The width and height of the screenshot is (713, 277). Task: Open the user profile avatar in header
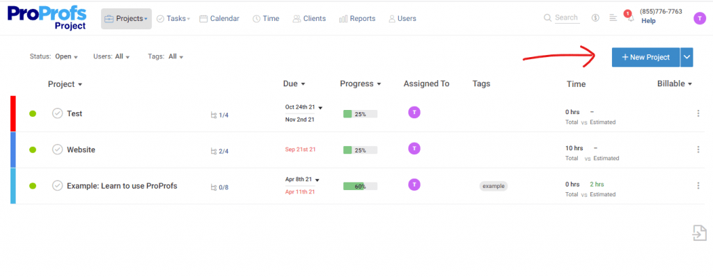point(699,18)
